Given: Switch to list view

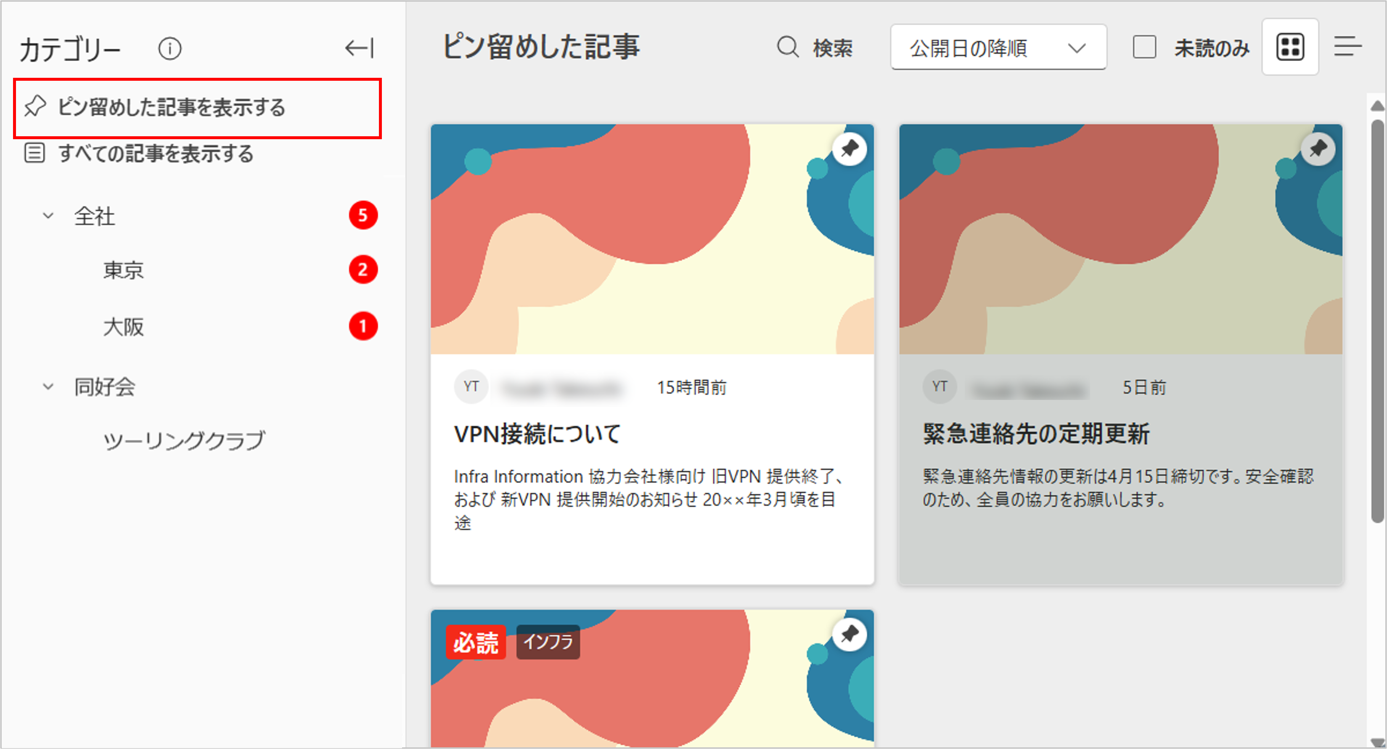Looking at the screenshot, I should [x=1348, y=46].
